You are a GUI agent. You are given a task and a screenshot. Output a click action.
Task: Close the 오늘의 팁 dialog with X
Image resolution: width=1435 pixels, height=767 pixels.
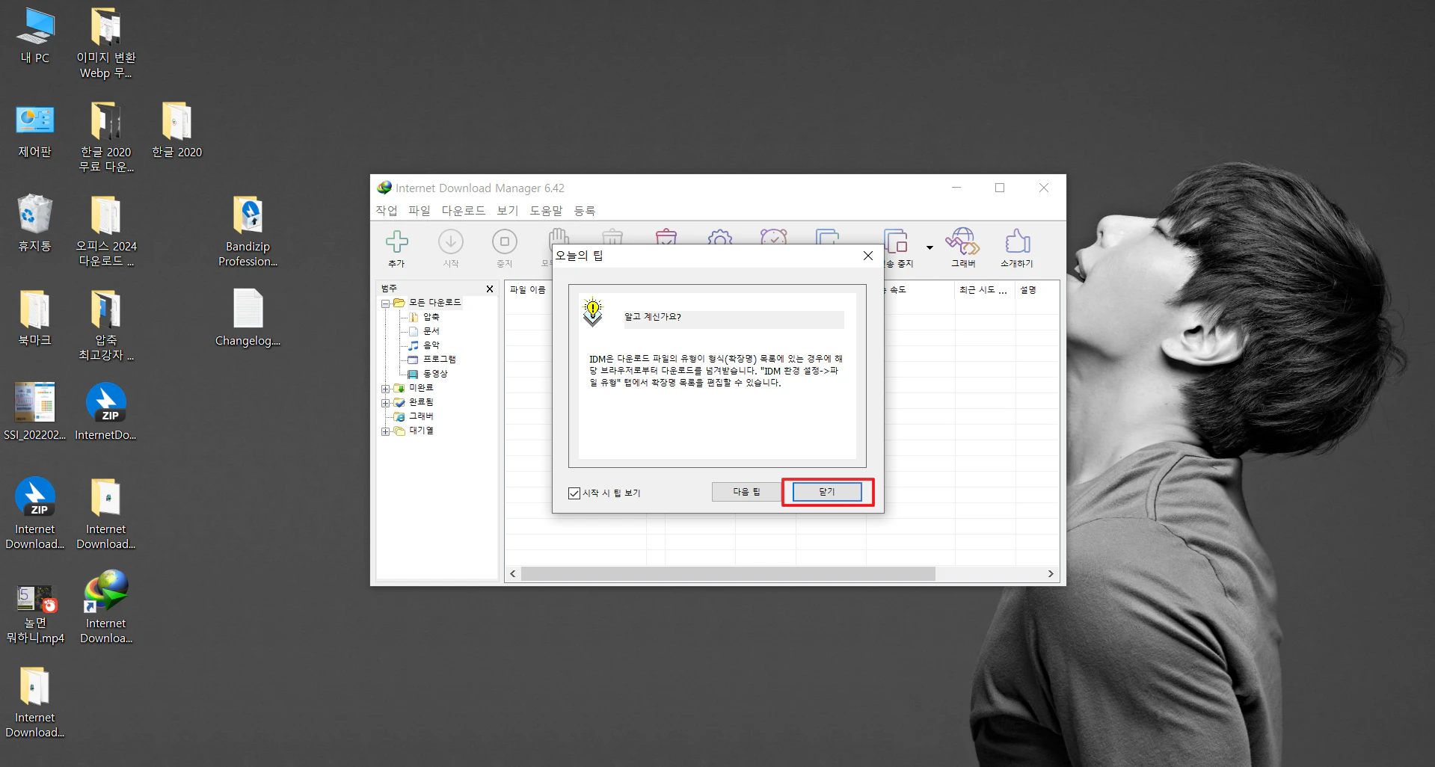[x=868, y=256]
